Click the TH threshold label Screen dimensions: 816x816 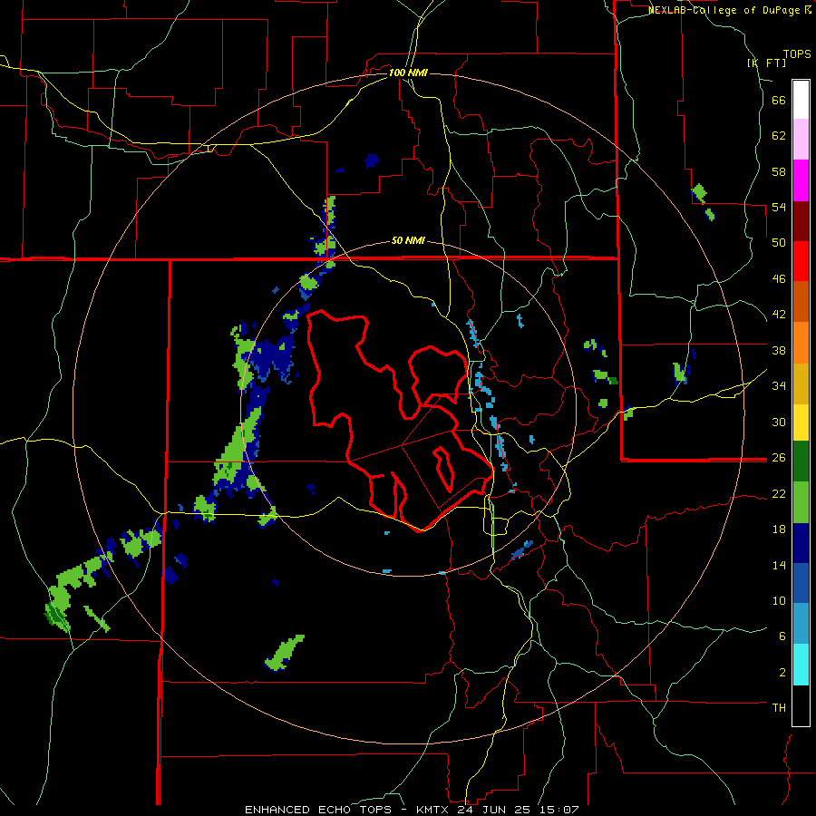coord(779,707)
